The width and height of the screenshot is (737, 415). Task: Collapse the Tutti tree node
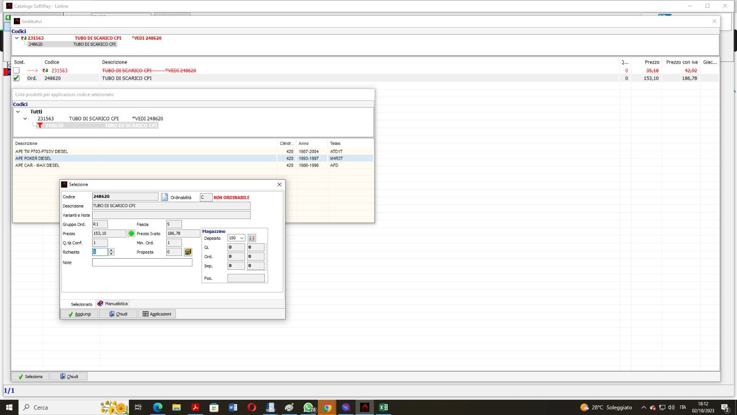(18, 112)
